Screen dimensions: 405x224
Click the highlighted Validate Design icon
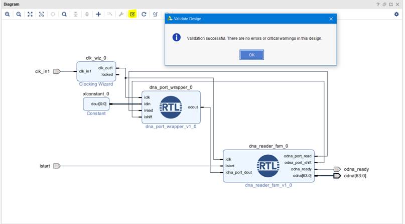click(132, 15)
